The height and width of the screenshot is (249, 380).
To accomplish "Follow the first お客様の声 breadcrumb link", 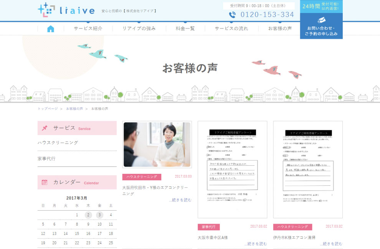I will 74,109.
